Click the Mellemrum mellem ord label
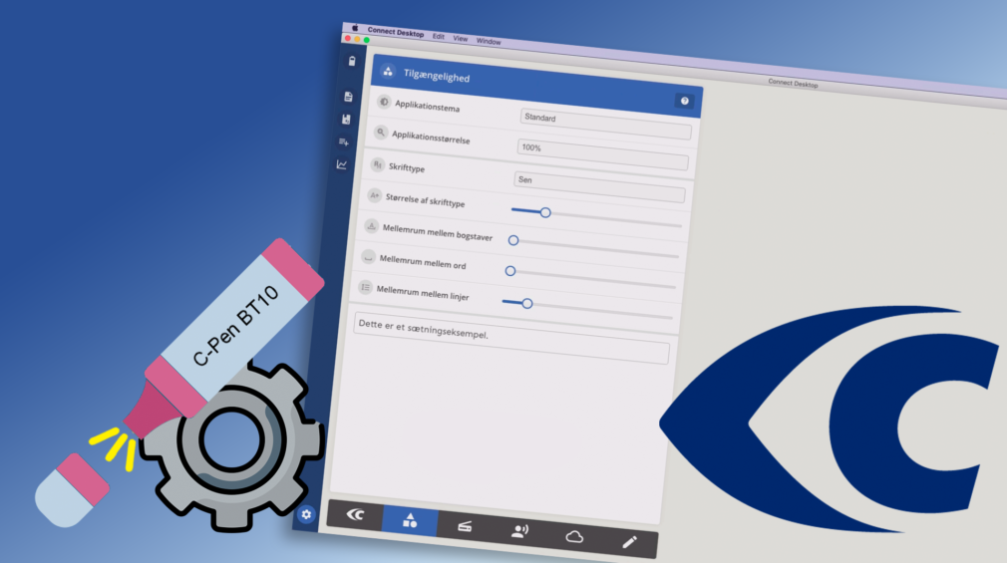Screen dimensions: 1007x563 [x=423, y=262]
